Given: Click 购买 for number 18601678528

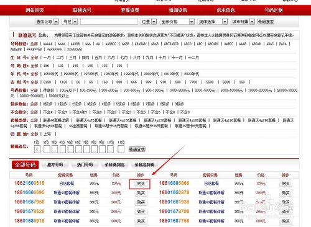Looking at the screenshot, I should pos(141,211).
